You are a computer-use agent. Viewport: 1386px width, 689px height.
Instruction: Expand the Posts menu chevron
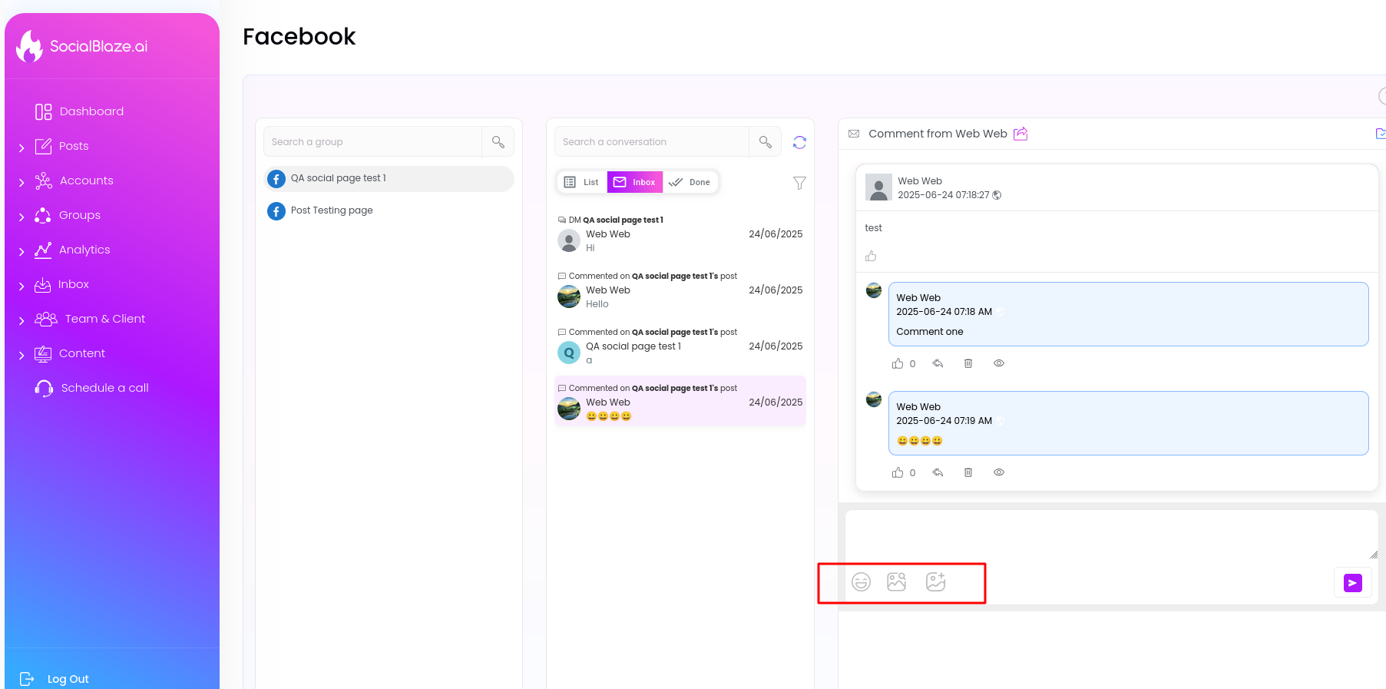pos(22,147)
